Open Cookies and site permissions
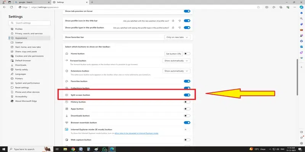 tap(29, 56)
